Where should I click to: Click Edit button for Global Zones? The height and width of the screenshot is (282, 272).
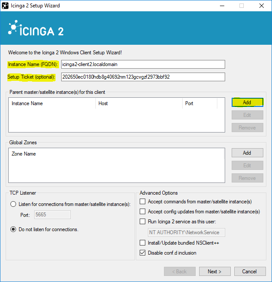247,166
